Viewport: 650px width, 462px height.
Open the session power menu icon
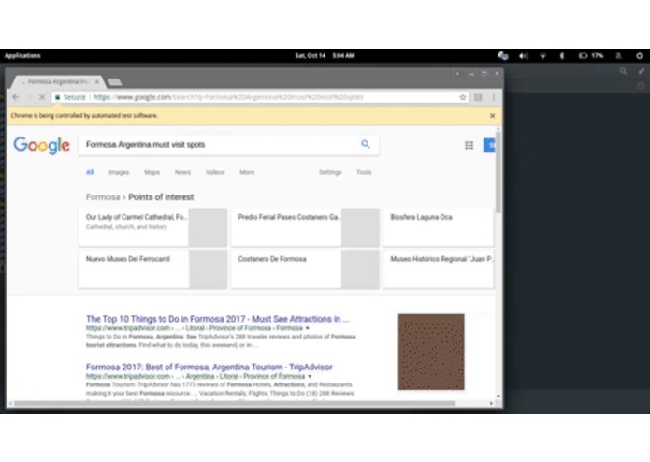[639, 55]
